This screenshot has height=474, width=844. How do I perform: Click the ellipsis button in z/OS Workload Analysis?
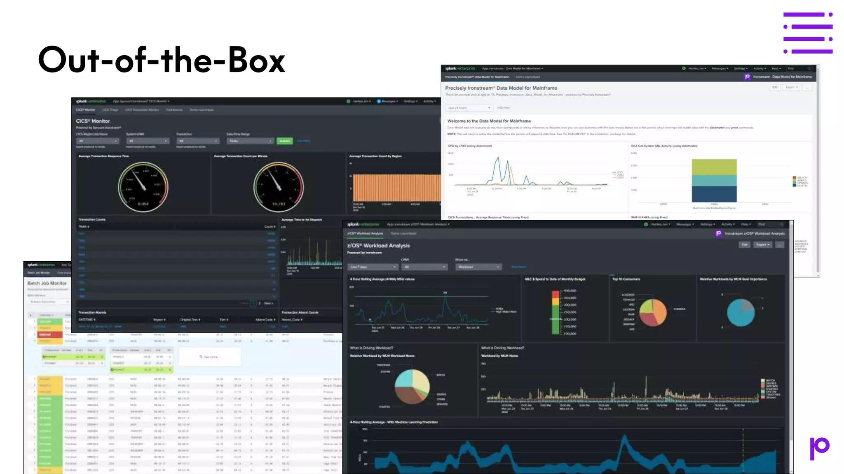[x=779, y=245]
